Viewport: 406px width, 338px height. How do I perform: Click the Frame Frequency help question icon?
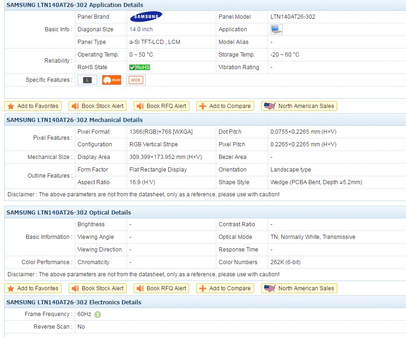(x=98, y=315)
